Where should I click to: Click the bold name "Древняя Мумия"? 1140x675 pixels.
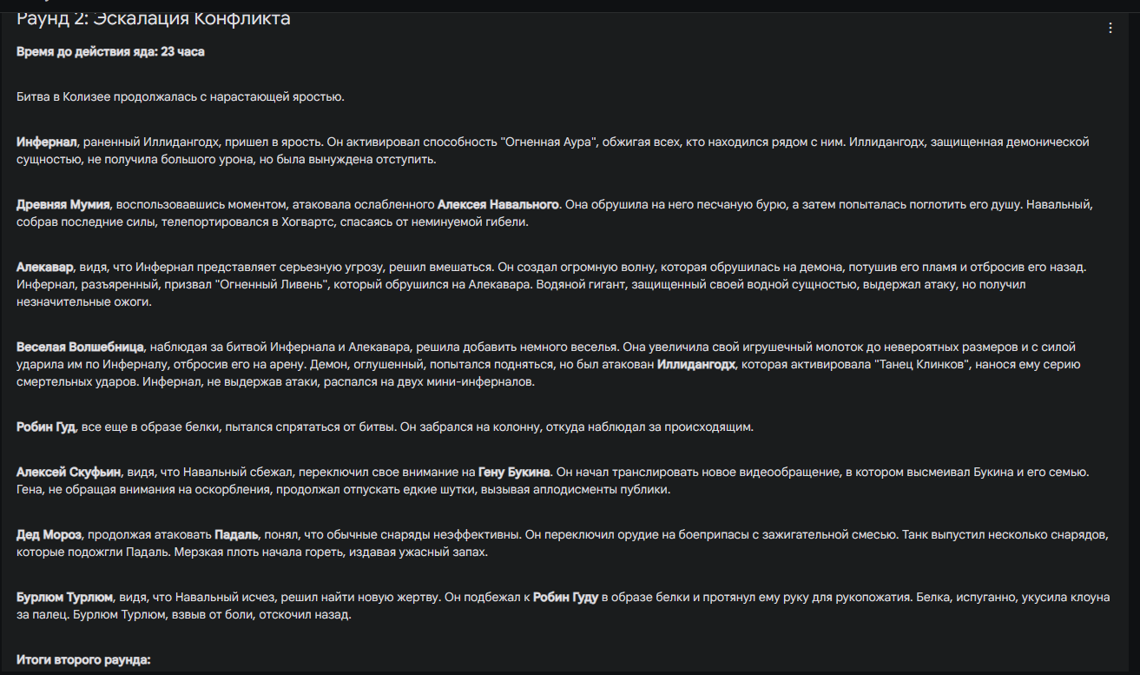coord(63,205)
